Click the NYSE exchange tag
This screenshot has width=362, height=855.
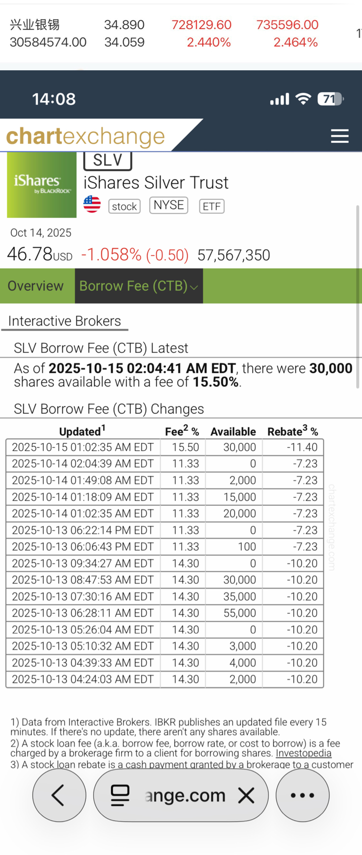click(x=169, y=205)
